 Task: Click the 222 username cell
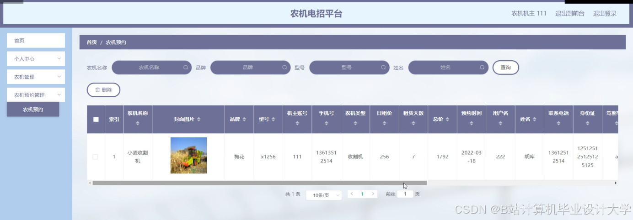pyautogui.click(x=500, y=157)
